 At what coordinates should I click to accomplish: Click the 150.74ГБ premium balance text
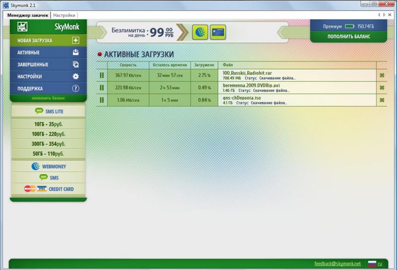(366, 26)
